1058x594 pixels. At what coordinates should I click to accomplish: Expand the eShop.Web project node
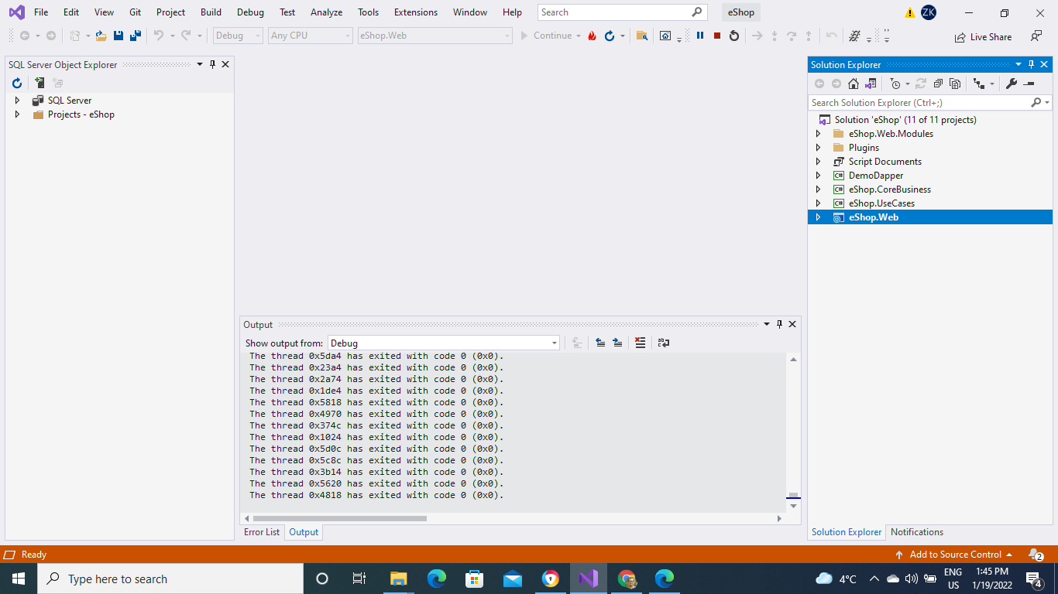coord(818,217)
